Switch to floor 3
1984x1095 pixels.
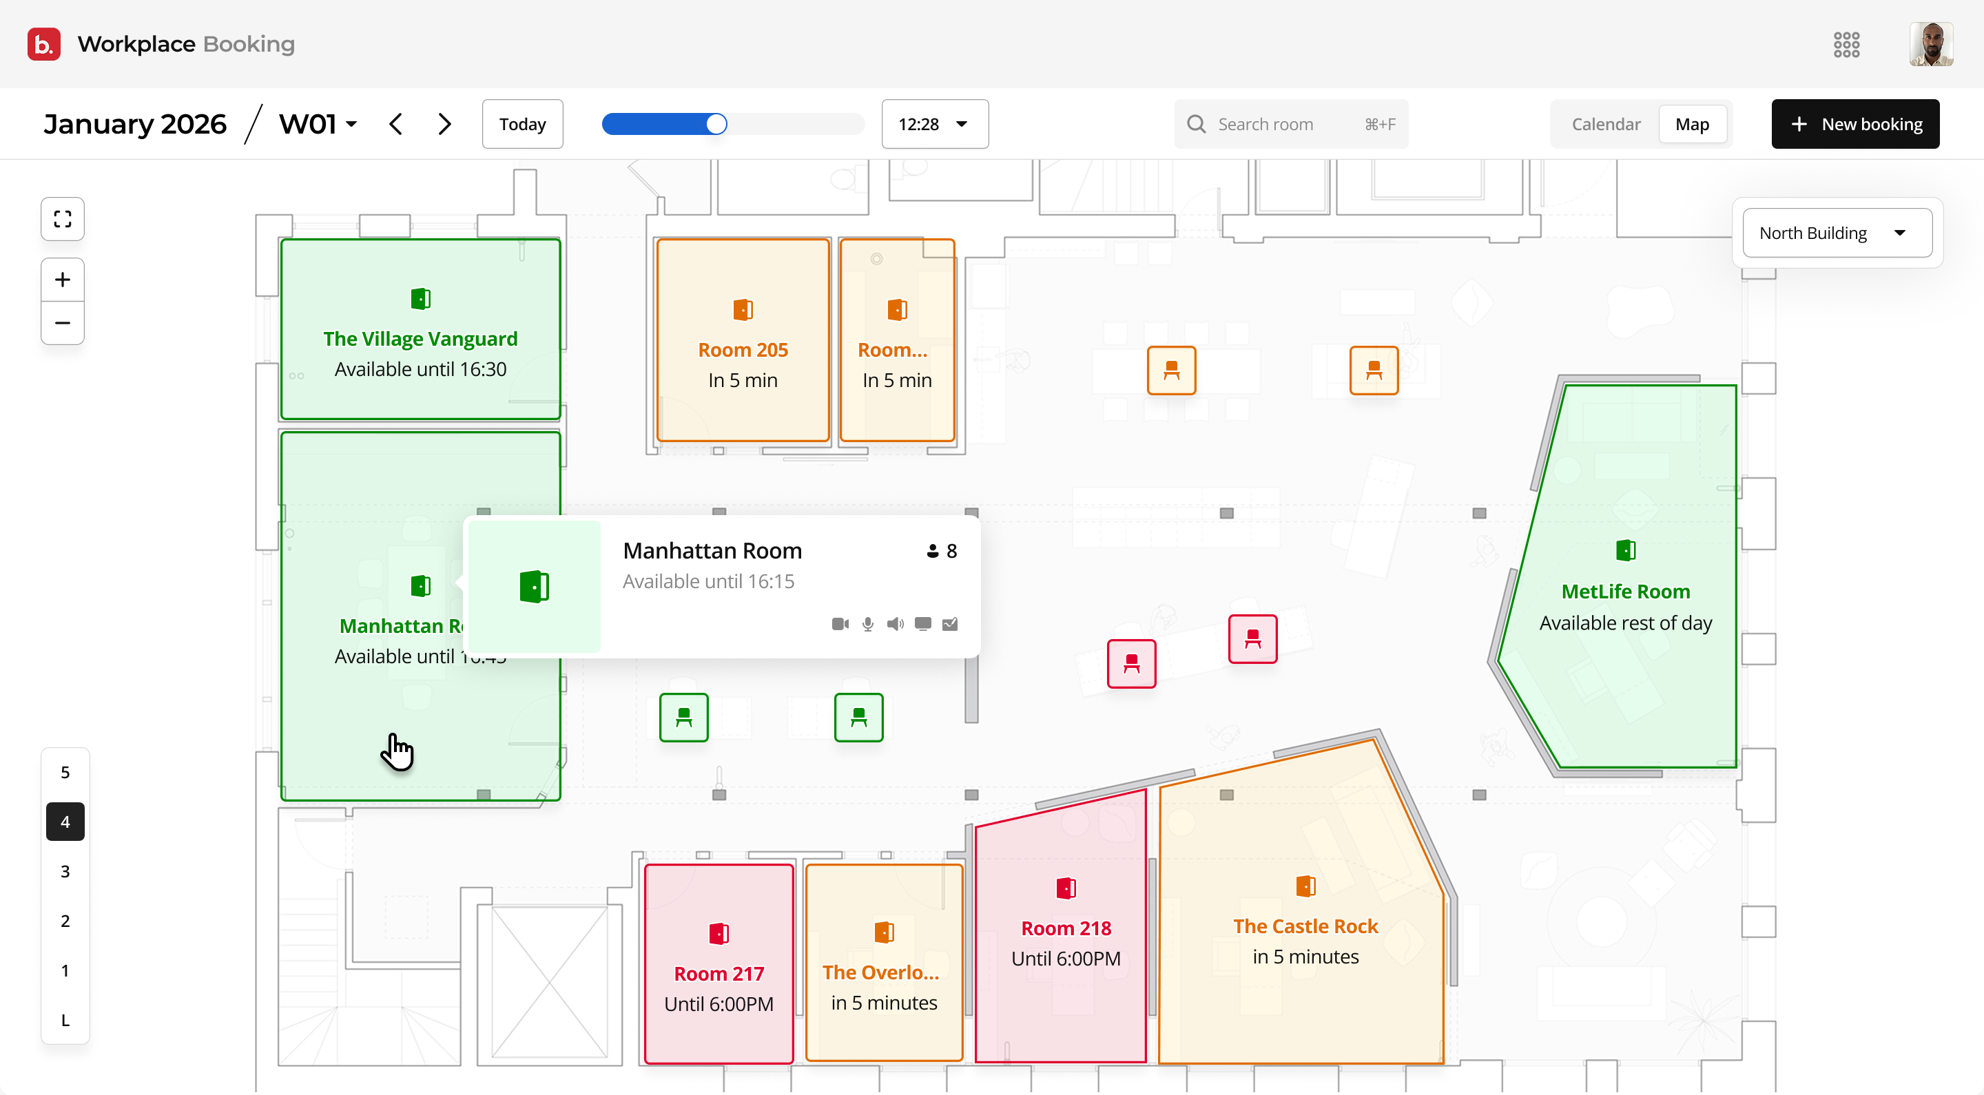[65, 872]
